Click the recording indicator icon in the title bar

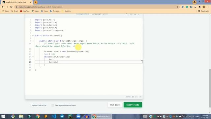[195, 2]
